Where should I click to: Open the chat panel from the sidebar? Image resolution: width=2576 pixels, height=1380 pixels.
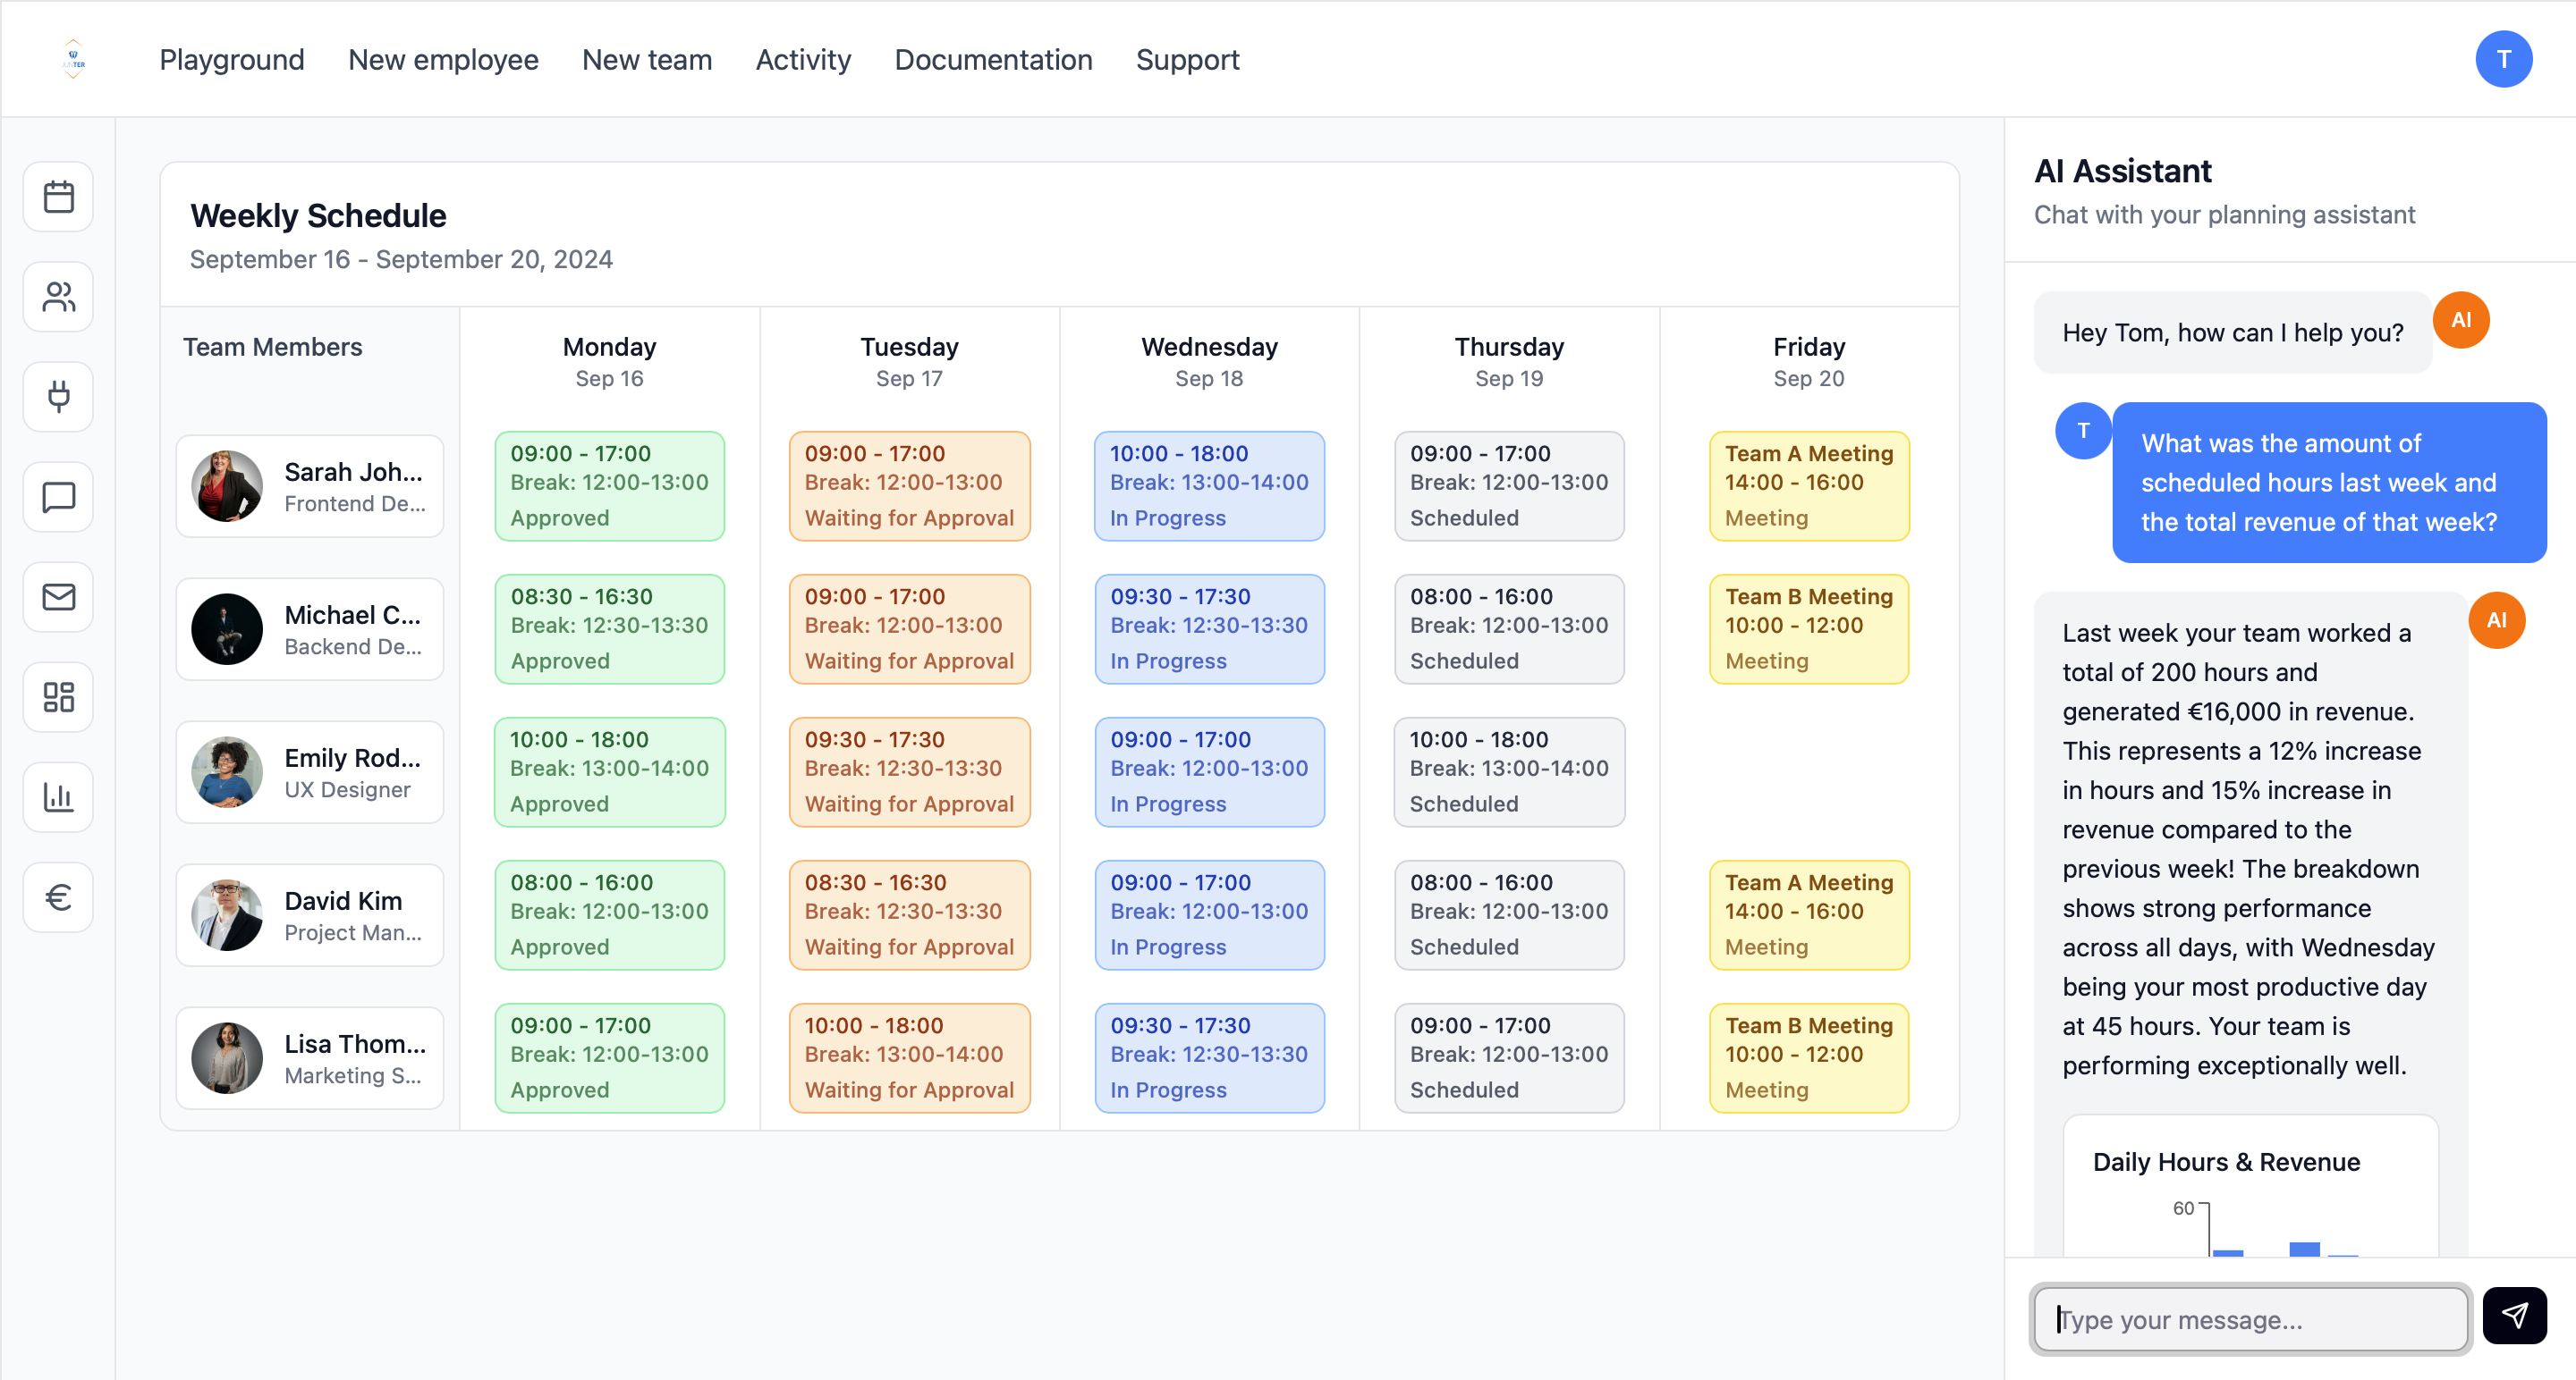pyautogui.click(x=57, y=496)
